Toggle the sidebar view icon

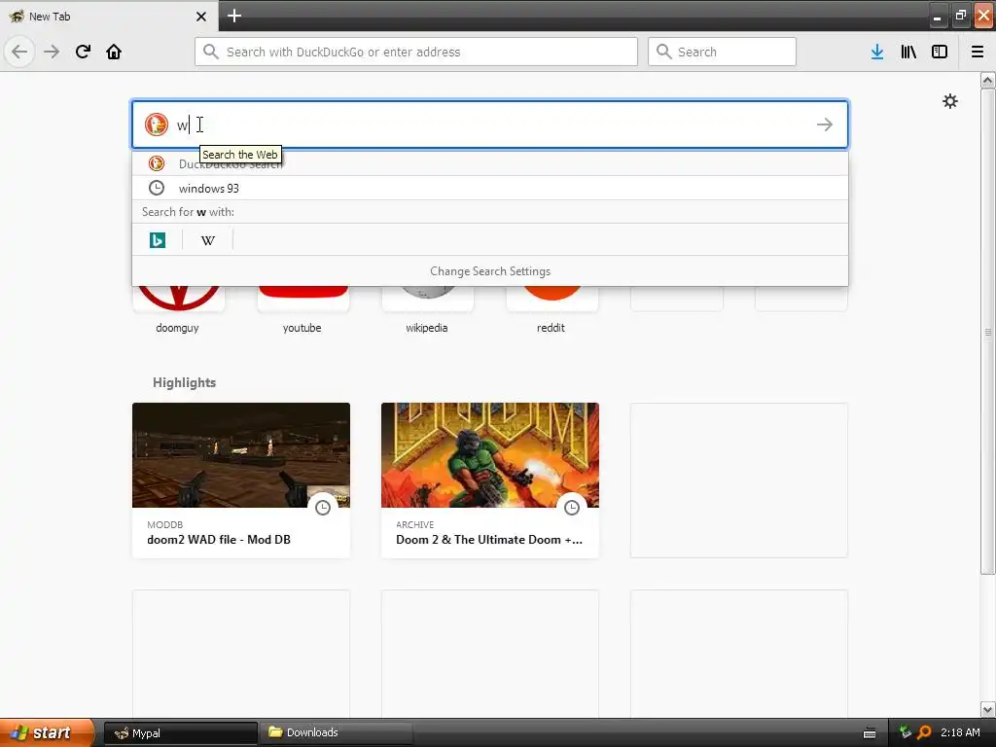click(x=940, y=53)
